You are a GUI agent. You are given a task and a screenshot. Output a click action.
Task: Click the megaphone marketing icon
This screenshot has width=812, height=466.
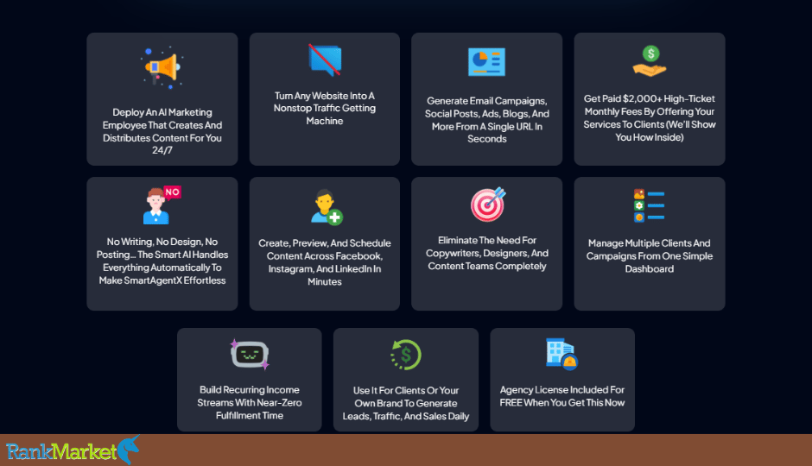point(162,67)
